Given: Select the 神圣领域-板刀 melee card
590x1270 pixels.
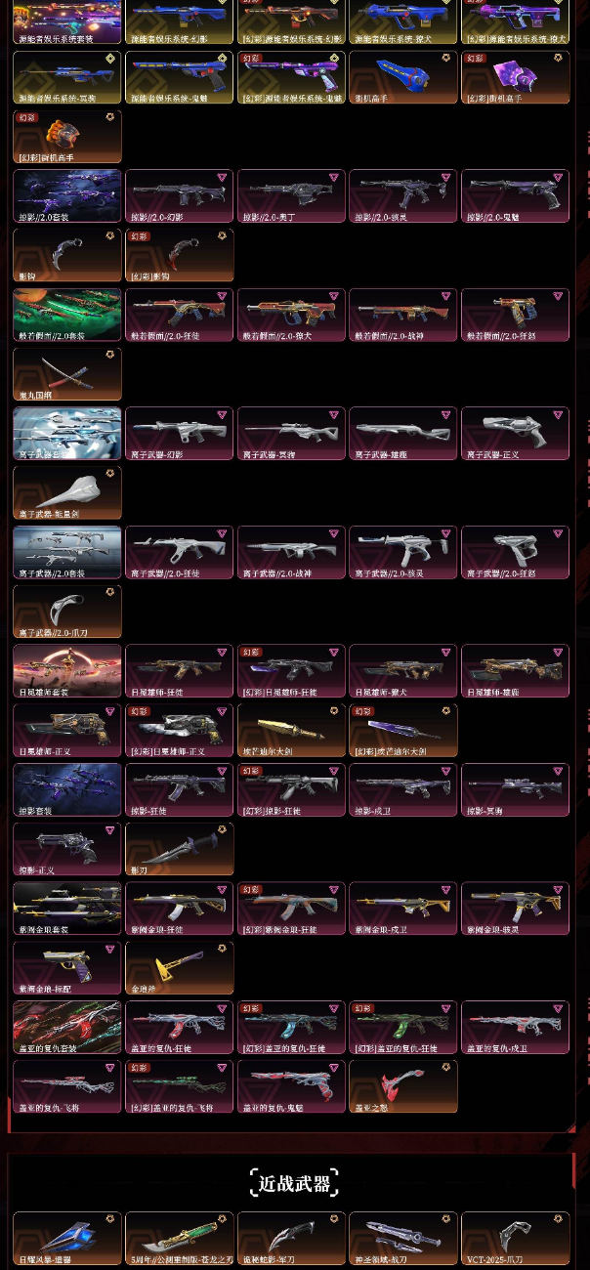Looking at the screenshot, I should [x=403, y=1238].
